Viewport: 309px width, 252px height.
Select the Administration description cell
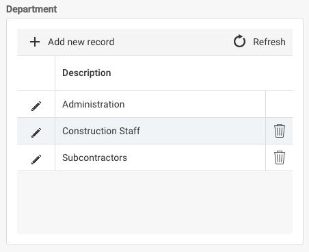pyautogui.click(x=160, y=104)
